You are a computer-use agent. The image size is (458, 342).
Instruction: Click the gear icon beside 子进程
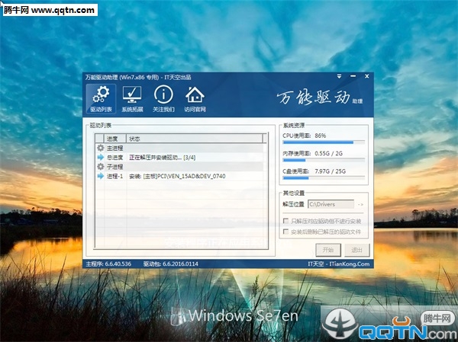101,167
